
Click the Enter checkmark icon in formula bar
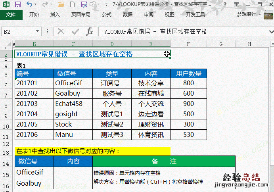pos(75,31)
